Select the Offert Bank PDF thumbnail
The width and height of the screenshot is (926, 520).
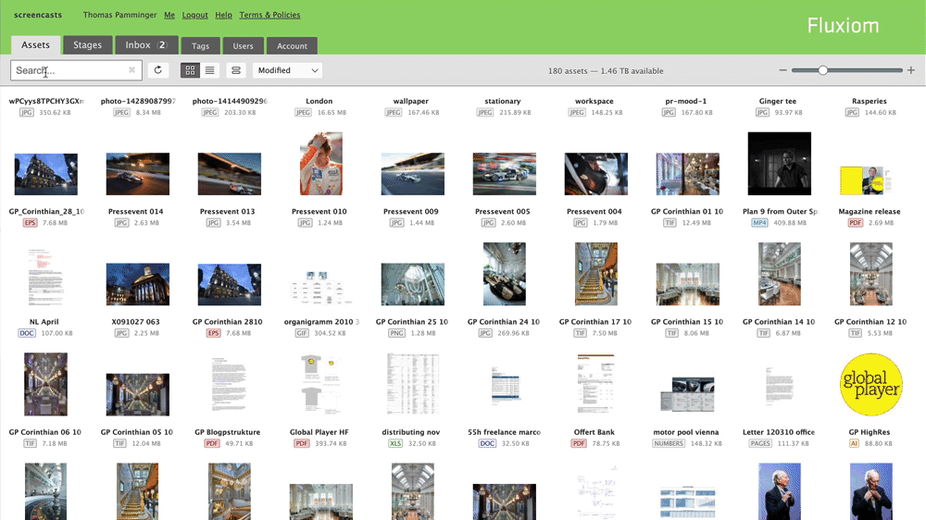pos(595,384)
